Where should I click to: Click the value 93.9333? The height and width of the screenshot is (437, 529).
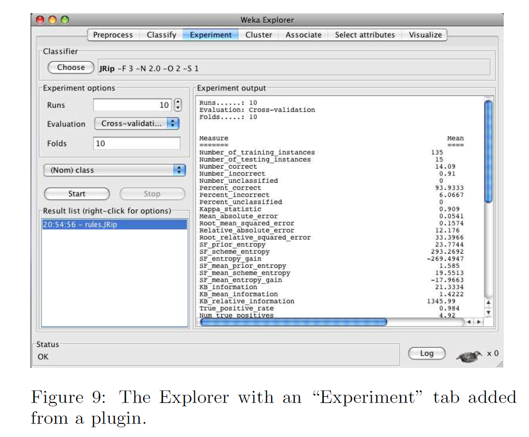pos(449,188)
